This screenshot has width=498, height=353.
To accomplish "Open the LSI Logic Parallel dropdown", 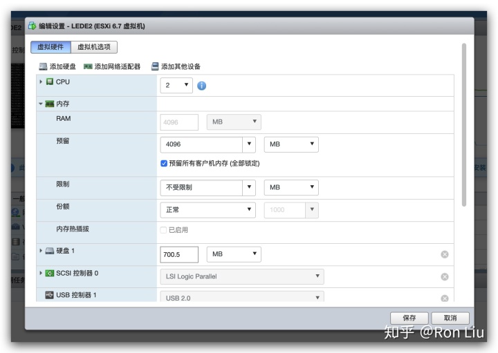I will tap(242, 276).
